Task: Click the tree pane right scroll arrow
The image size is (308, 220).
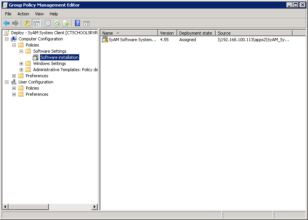Action: tap(95, 207)
